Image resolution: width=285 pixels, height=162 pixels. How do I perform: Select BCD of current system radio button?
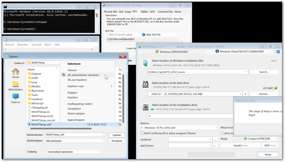point(107,35)
